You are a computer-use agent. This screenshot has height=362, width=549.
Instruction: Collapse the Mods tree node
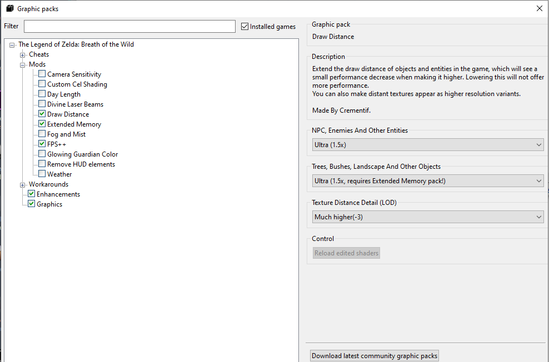pyautogui.click(x=22, y=65)
